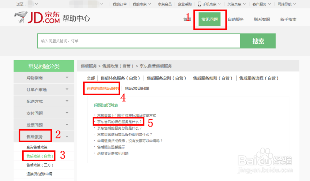
Task: Click the green 搜索 button
Action: pos(258,41)
